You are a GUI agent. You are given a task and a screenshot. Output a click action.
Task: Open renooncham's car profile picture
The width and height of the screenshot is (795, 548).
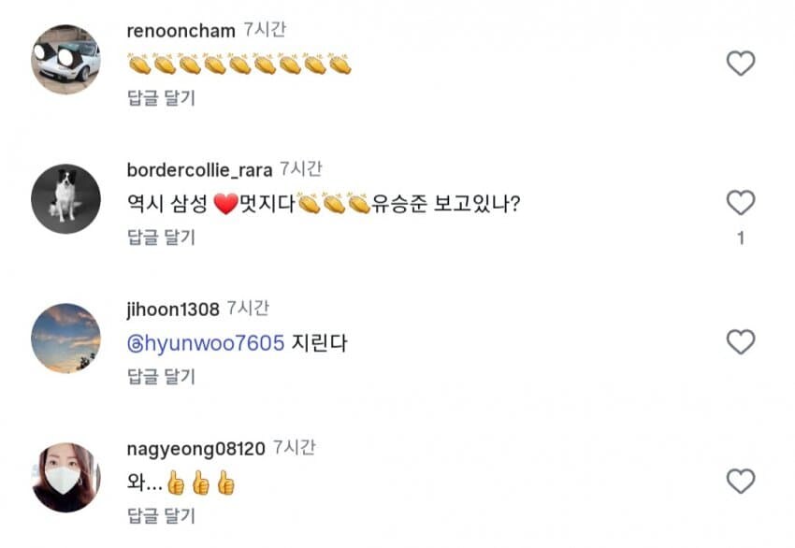(65, 59)
